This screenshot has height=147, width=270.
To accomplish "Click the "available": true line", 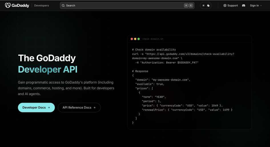I will click(x=150, y=84).
